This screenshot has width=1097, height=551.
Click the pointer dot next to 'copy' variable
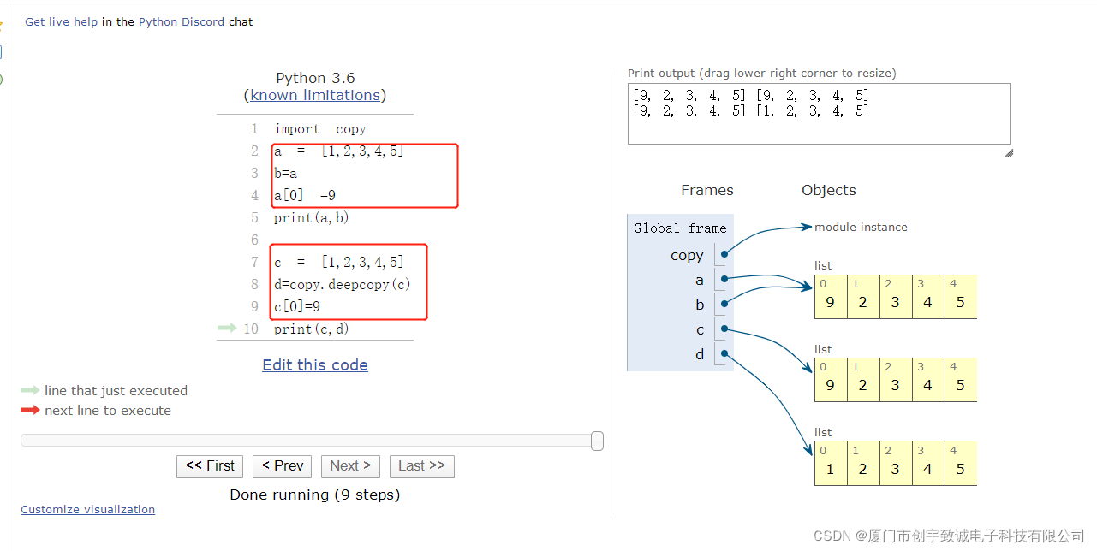pos(724,253)
